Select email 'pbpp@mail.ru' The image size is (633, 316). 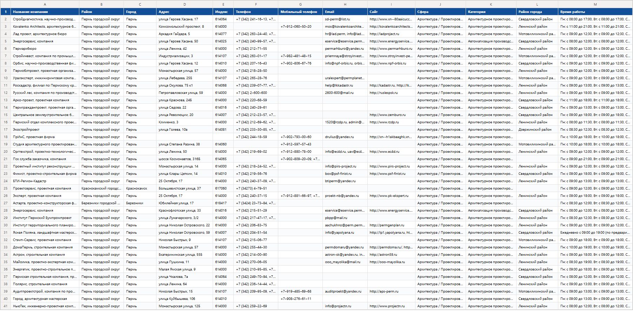click(345, 218)
